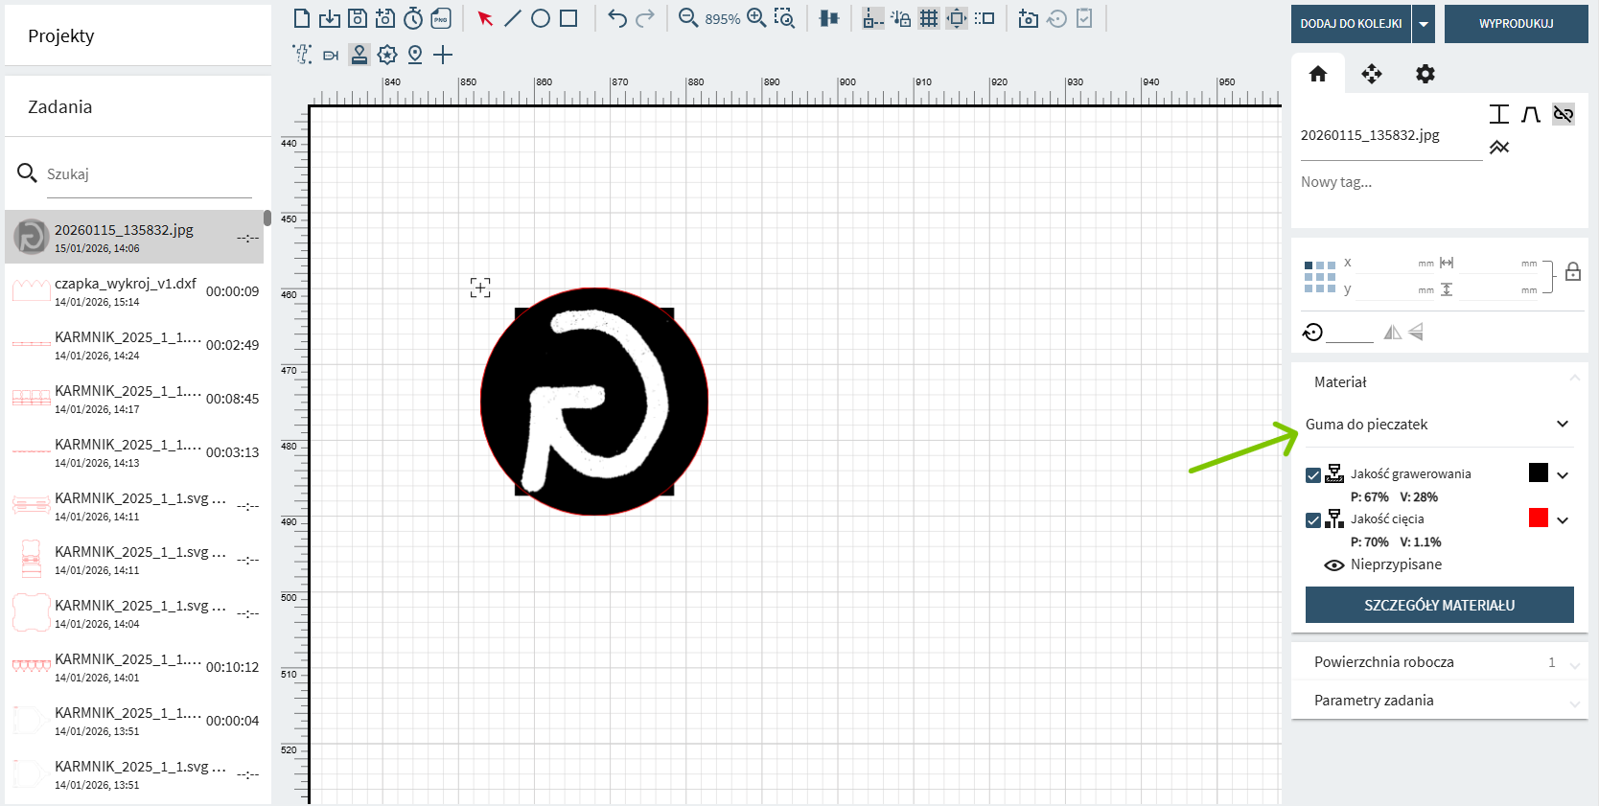Select the line drawing tool
1599x806 pixels.
(513, 18)
